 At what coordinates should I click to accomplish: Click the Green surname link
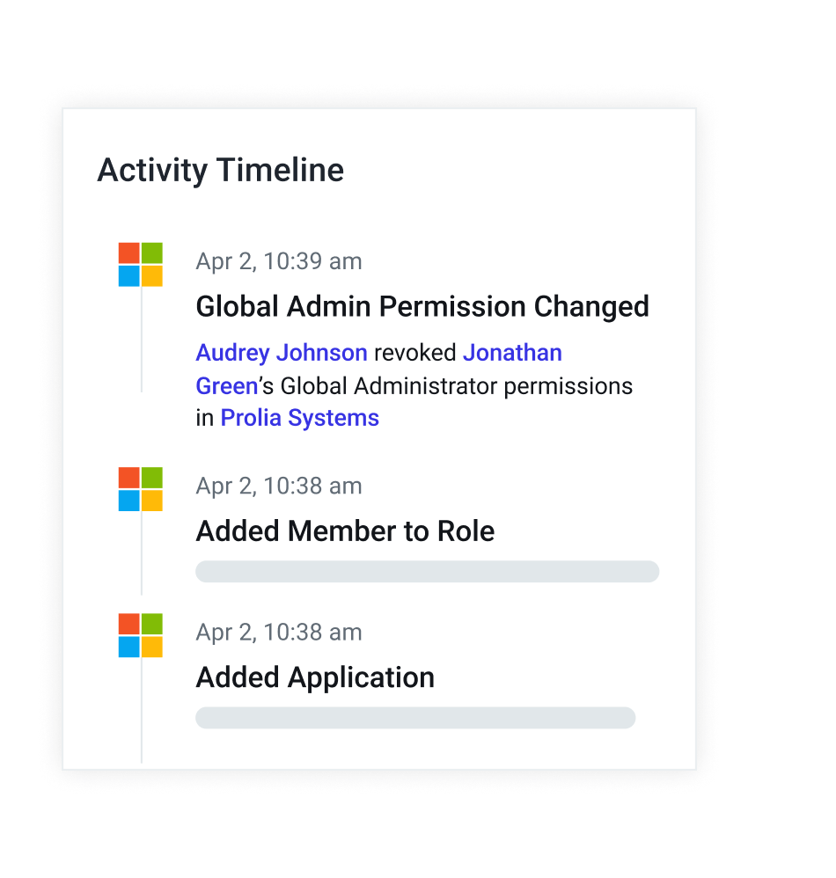(227, 386)
